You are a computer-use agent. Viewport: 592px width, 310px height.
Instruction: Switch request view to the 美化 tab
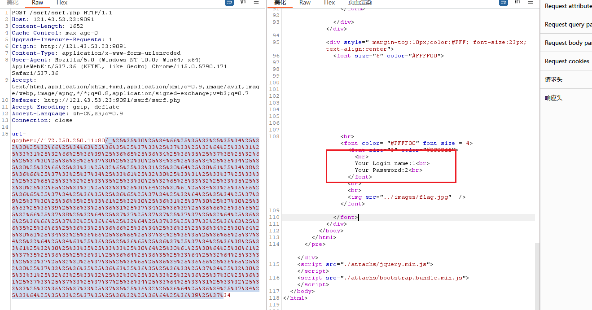[13, 3]
